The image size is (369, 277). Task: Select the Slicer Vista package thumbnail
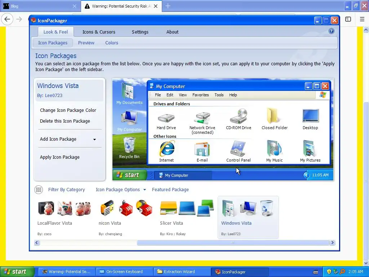[x=187, y=217]
